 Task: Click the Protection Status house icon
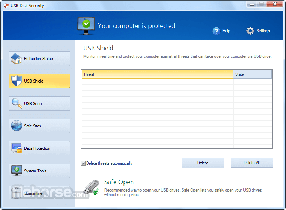click(16, 58)
